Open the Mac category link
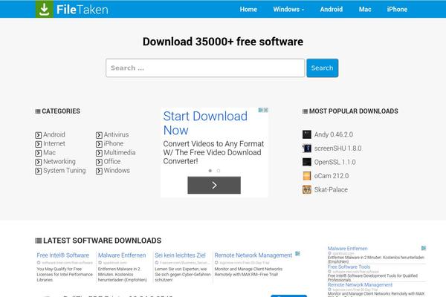This screenshot has width=446, height=297. click(50, 153)
